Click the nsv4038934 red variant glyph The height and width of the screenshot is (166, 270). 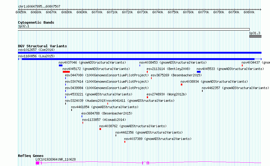click(181, 85)
